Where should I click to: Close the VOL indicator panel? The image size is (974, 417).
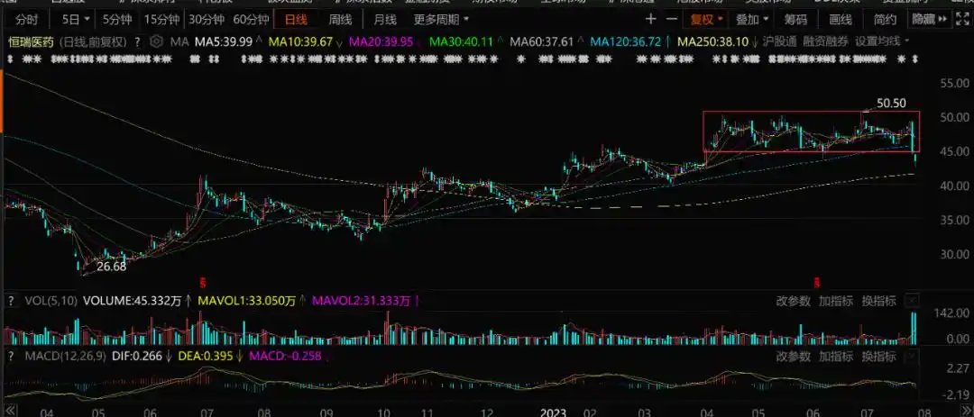[912, 302]
